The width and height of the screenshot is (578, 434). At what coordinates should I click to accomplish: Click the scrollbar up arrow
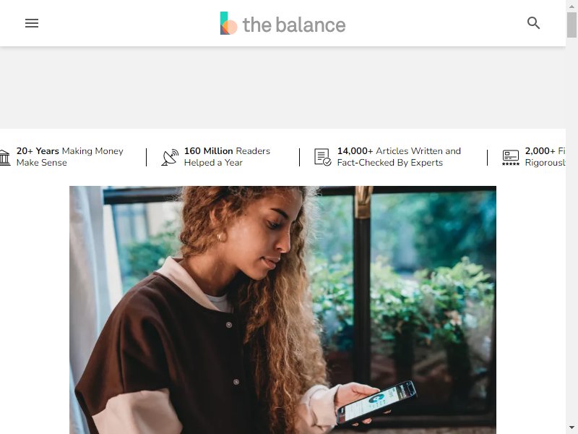pyautogui.click(x=571, y=7)
